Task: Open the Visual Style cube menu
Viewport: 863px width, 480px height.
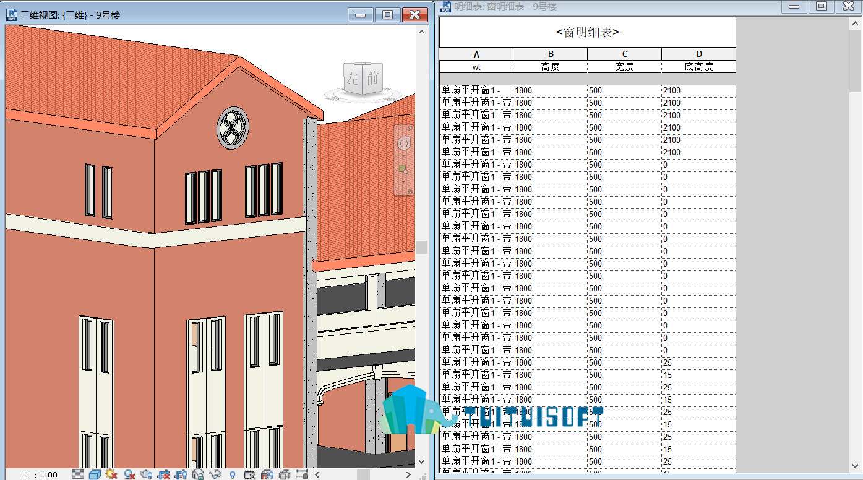Action: pos(95,475)
